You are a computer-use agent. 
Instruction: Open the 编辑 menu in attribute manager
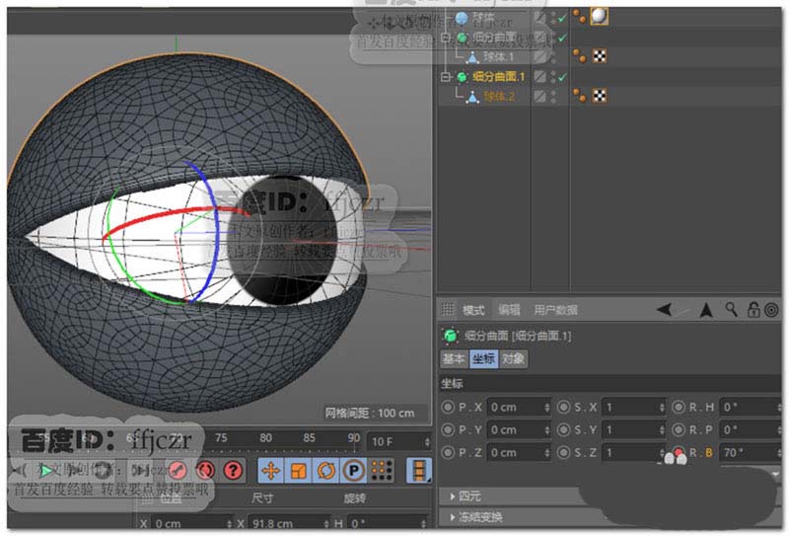tap(509, 310)
